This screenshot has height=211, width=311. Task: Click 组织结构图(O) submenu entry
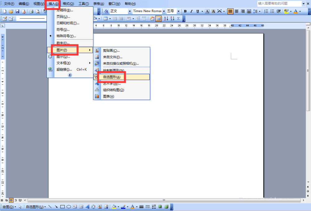(x=122, y=90)
